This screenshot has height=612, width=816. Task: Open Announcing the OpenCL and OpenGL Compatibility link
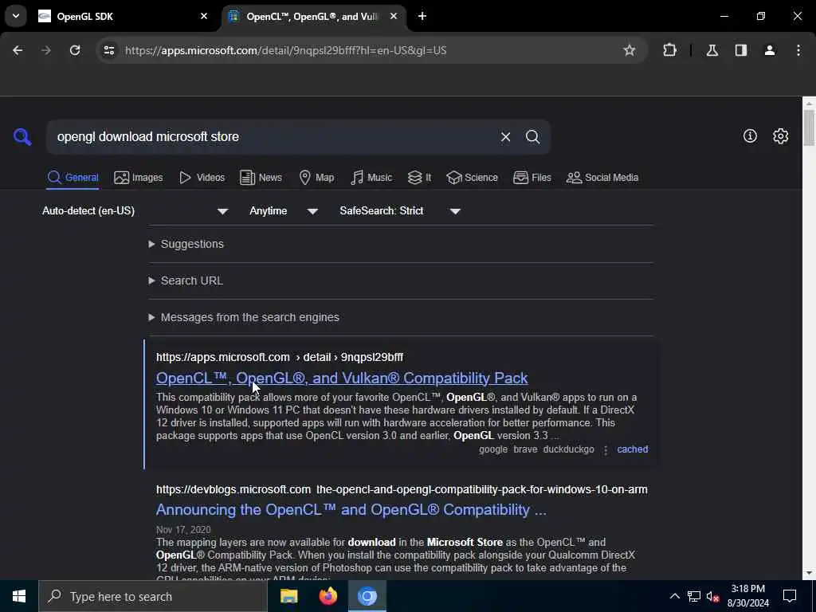[x=351, y=509]
